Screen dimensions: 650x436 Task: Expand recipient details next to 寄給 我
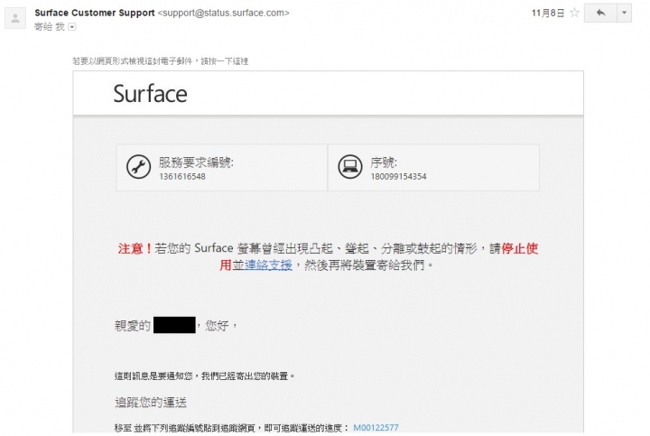[x=72, y=27]
